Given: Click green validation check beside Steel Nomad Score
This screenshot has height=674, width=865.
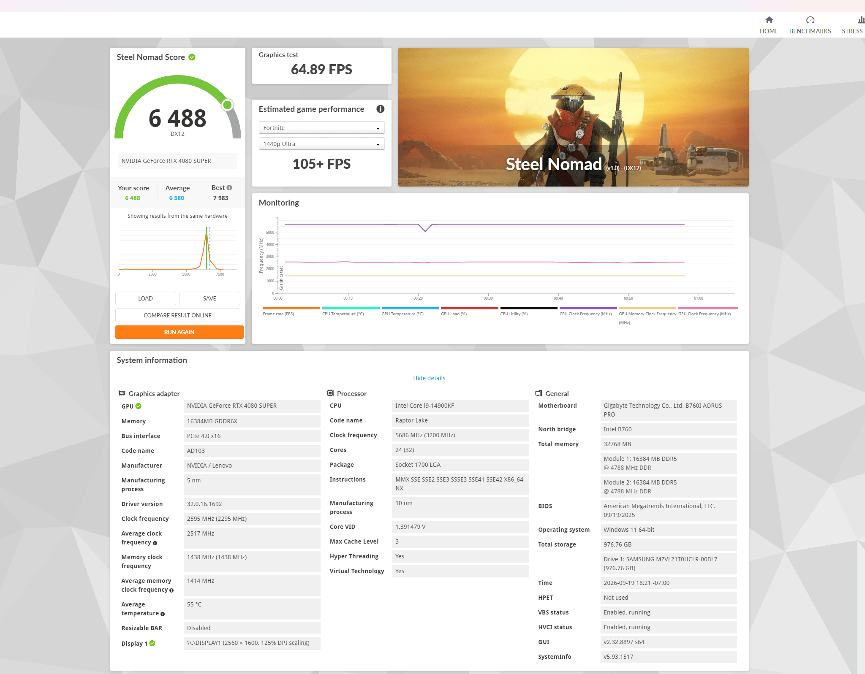Looking at the screenshot, I should point(192,57).
